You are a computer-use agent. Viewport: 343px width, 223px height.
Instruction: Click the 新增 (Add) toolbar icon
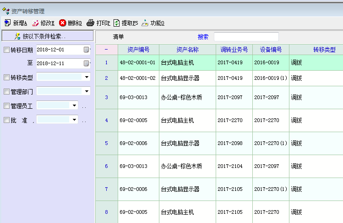7,23
